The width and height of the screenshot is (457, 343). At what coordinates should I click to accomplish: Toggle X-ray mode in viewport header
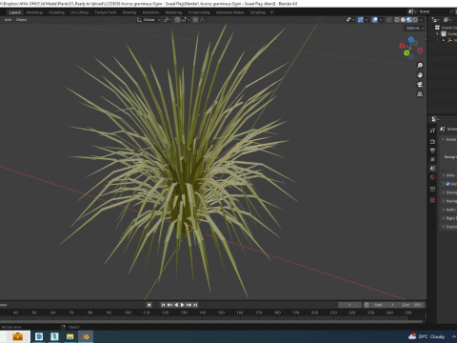click(x=388, y=20)
